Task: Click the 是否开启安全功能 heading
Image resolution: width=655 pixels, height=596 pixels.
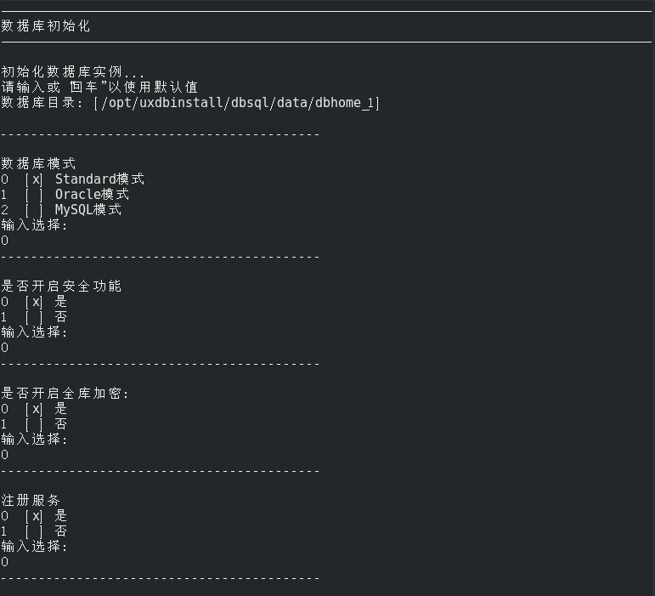Action: tap(61, 287)
